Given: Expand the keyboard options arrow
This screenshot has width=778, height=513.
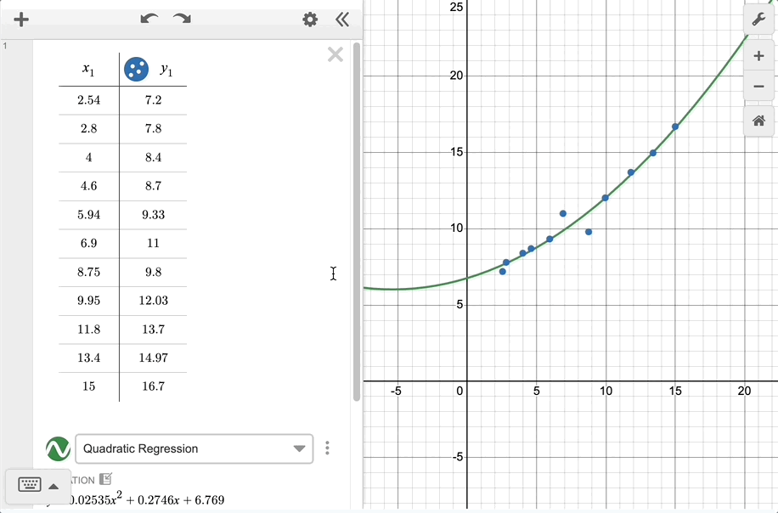Looking at the screenshot, I should click(x=54, y=486).
